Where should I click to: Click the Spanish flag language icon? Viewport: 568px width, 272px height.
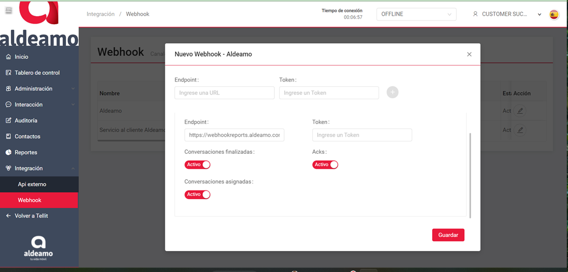pyautogui.click(x=554, y=15)
